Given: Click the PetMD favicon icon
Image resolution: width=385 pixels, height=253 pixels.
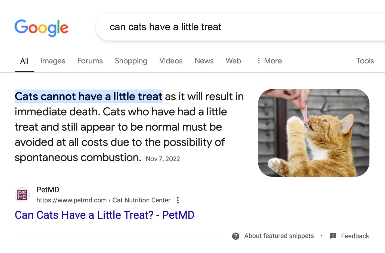Looking at the screenshot, I should pos(22,195).
